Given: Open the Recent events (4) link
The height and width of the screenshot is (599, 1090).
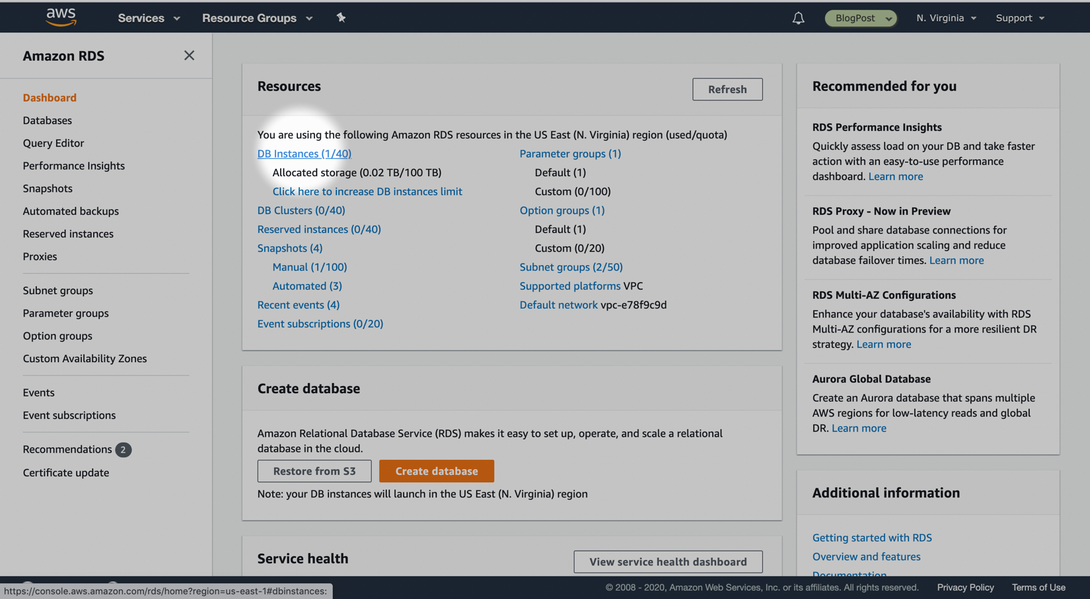Looking at the screenshot, I should 299,305.
